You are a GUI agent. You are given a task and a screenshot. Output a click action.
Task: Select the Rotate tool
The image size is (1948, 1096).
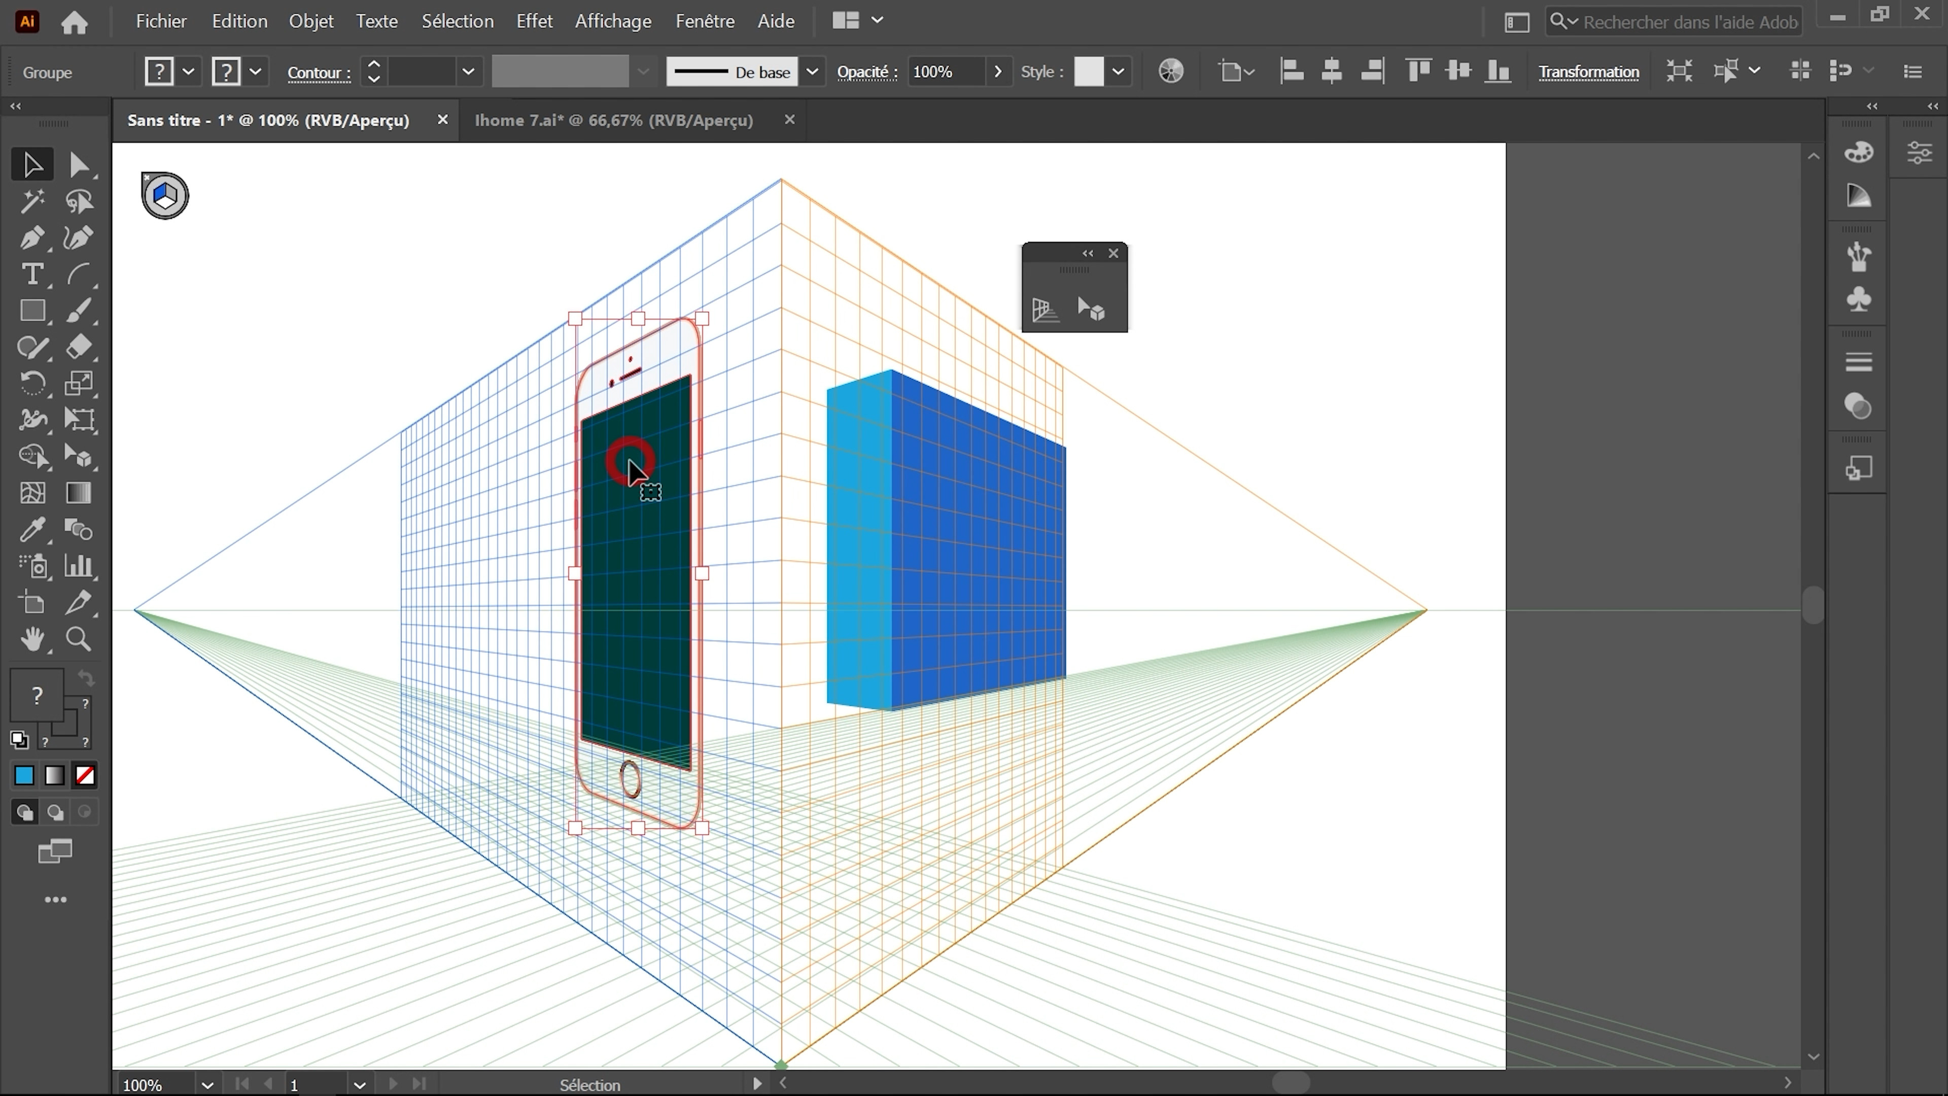click(32, 384)
